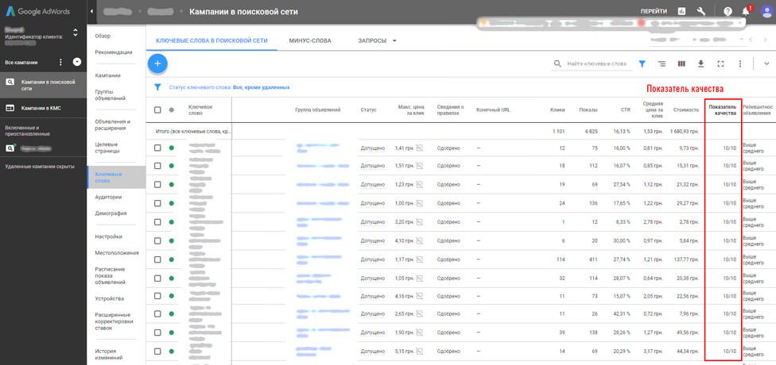The image size is (776, 365).
Task: Open green status dot in 1,05 грн. row
Action: tap(171, 278)
